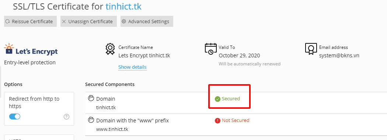
Task: Click Reissue Certificate button
Action: [30, 21]
